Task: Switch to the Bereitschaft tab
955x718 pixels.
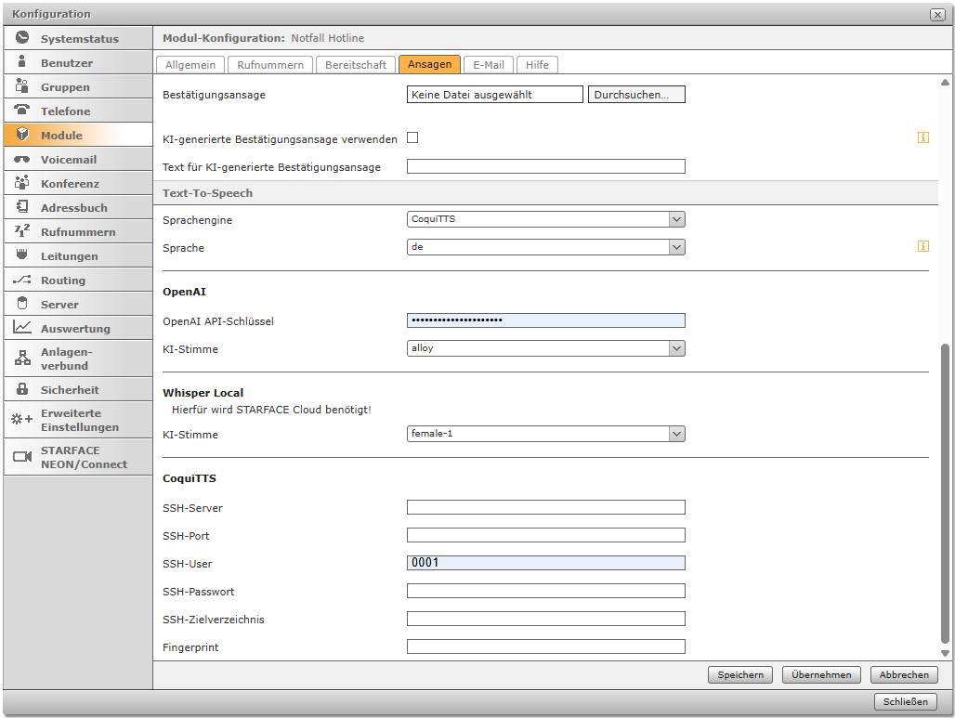Action: coord(356,65)
